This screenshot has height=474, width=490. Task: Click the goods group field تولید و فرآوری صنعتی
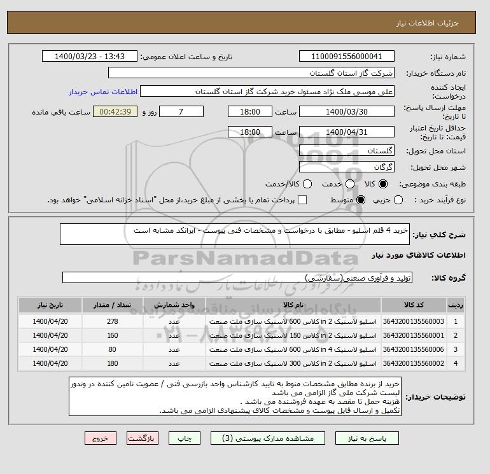click(237, 277)
